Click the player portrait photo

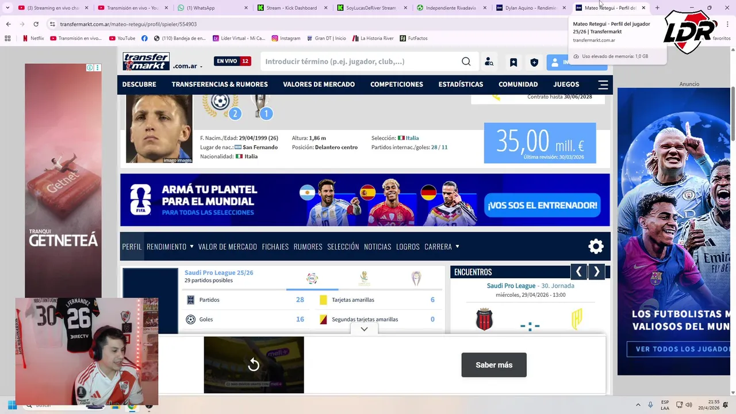coord(159,129)
